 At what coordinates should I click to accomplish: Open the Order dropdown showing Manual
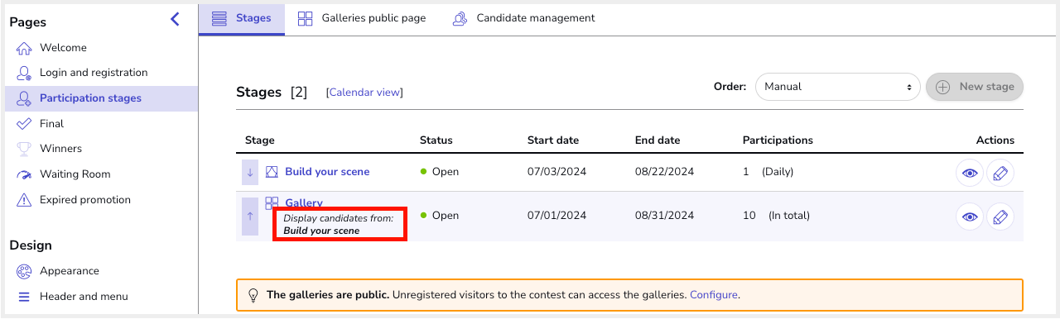pos(838,86)
